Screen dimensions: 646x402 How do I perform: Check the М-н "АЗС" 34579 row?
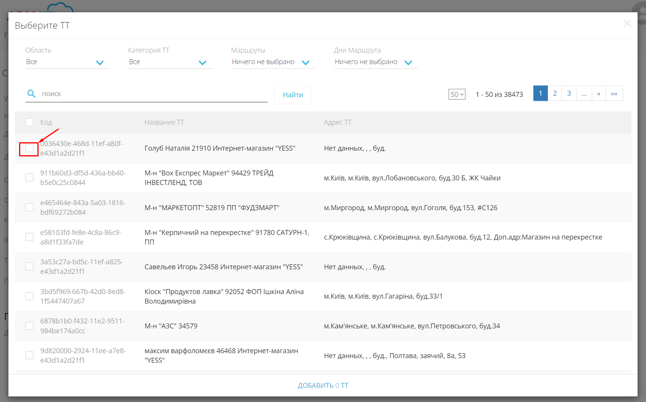29,326
